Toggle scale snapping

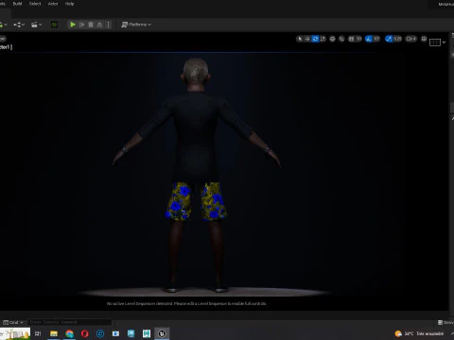tap(389, 39)
